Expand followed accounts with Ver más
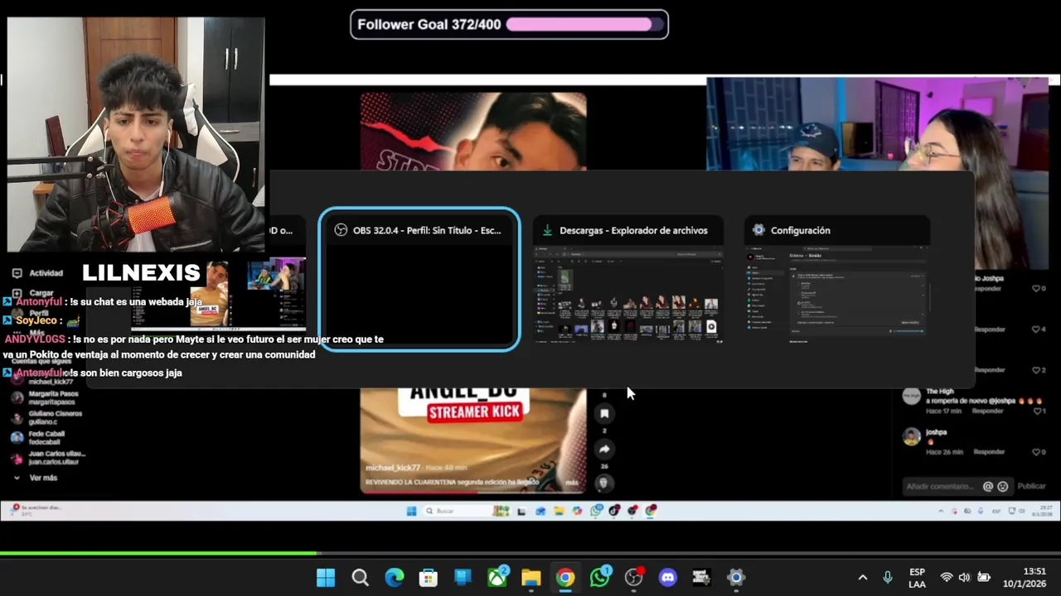 36,478
